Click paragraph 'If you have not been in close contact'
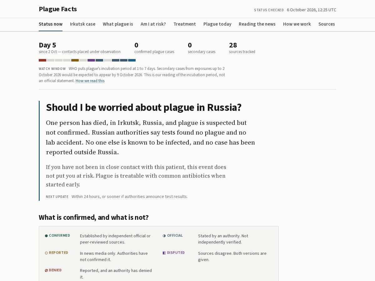375x281 pixels. (x=136, y=176)
